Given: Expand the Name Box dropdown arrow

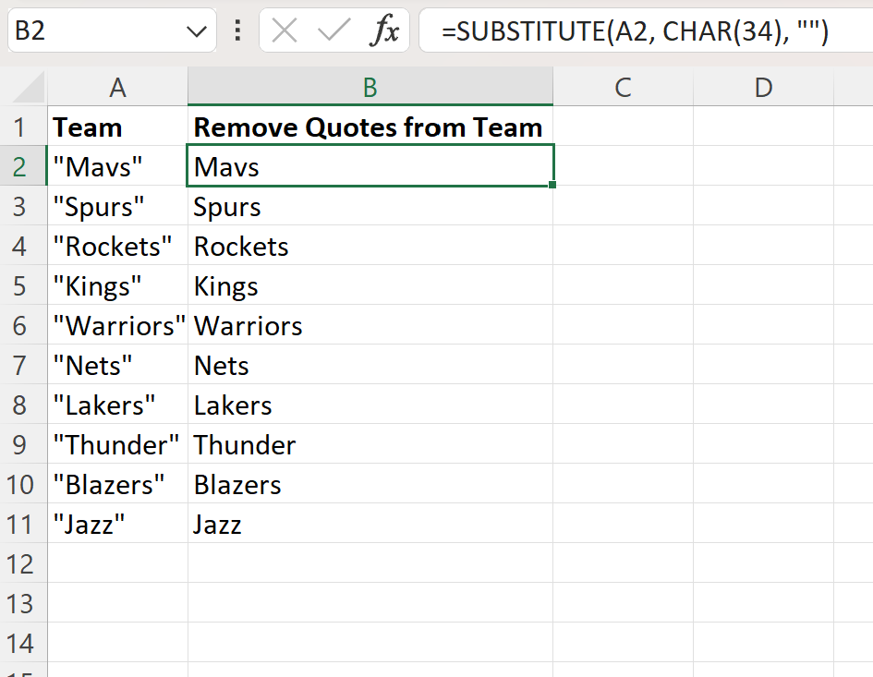Looking at the screenshot, I should point(197,31).
